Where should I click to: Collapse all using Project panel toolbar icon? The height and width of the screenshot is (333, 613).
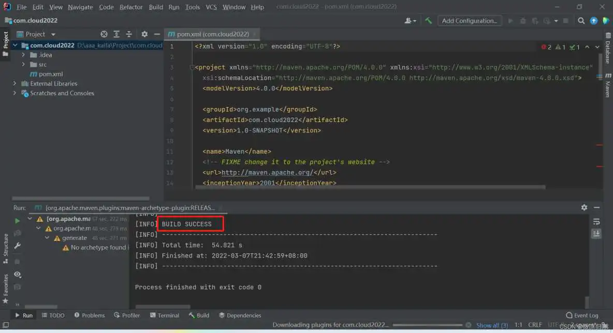click(129, 34)
